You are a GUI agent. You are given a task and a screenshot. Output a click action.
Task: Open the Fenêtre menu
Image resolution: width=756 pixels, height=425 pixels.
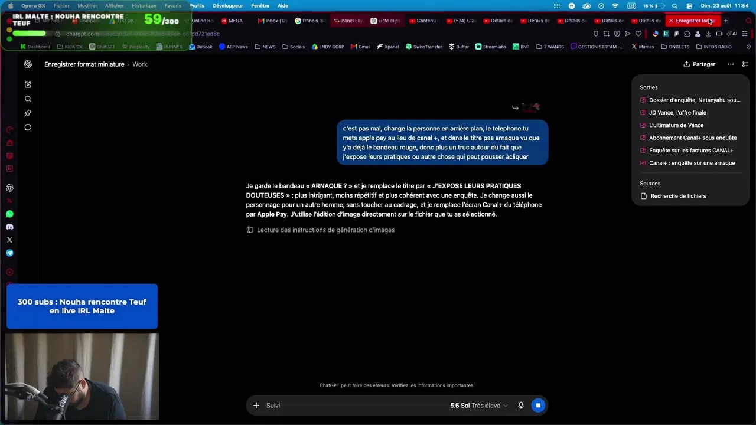tap(260, 6)
